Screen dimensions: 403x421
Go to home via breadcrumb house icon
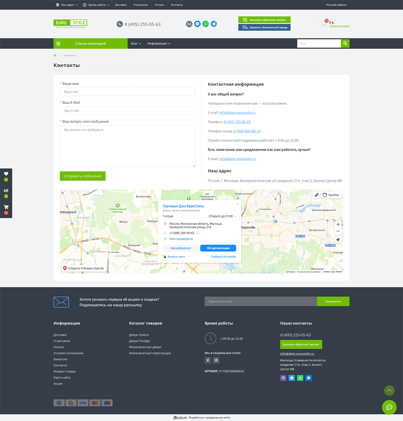click(x=55, y=55)
